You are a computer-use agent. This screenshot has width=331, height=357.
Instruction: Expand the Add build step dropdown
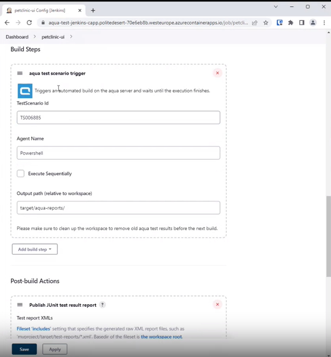click(x=35, y=249)
